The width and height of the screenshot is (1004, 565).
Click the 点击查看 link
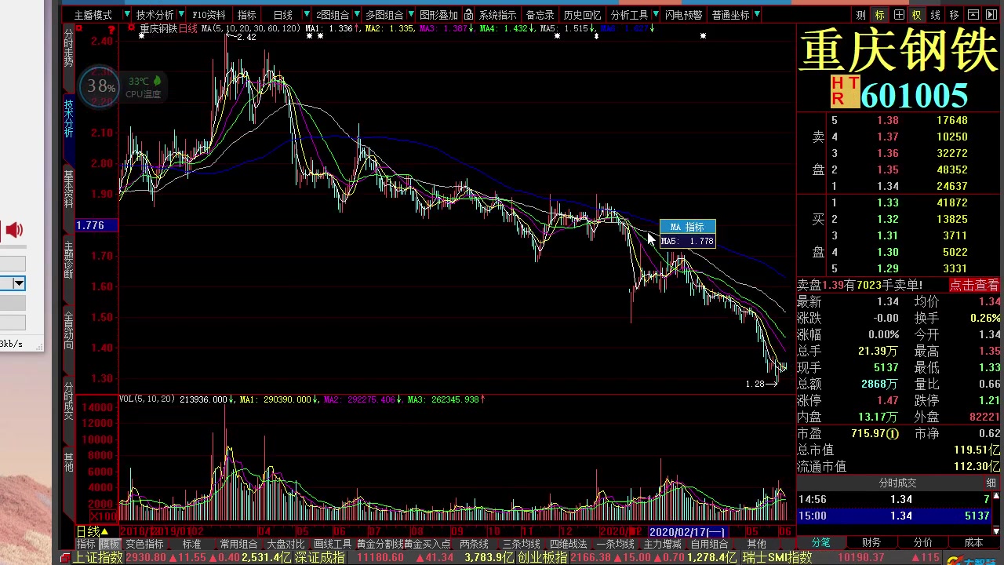tap(974, 285)
